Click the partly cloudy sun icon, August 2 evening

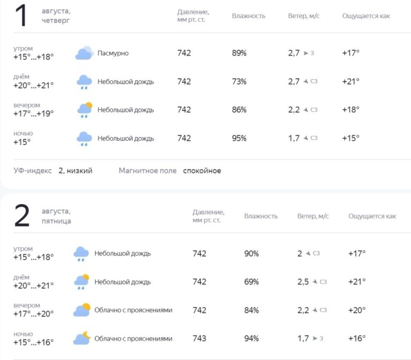click(x=81, y=310)
